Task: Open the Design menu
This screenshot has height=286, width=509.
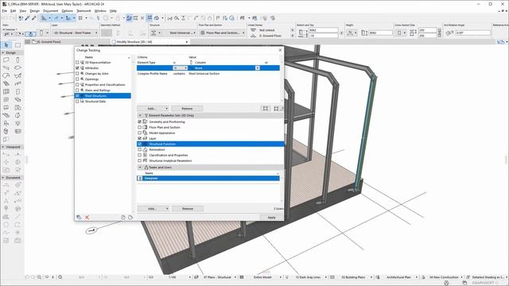Action: (x=34, y=10)
